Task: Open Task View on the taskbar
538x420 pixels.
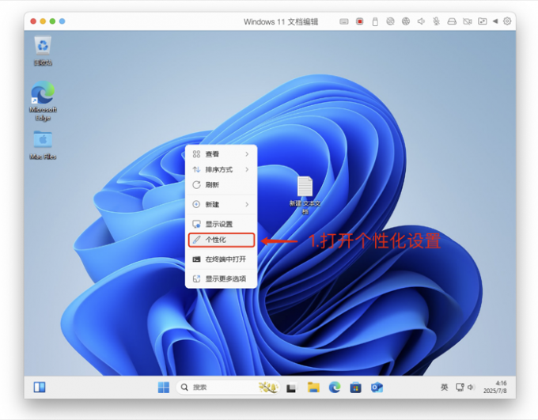Action: pyautogui.click(x=291, y=388)
